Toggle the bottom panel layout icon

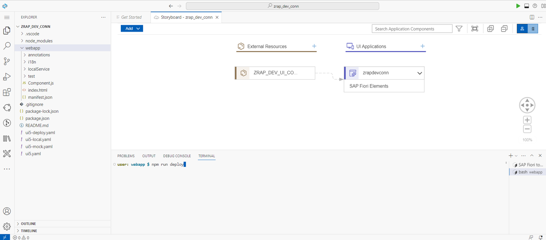[x=527, y=6]
